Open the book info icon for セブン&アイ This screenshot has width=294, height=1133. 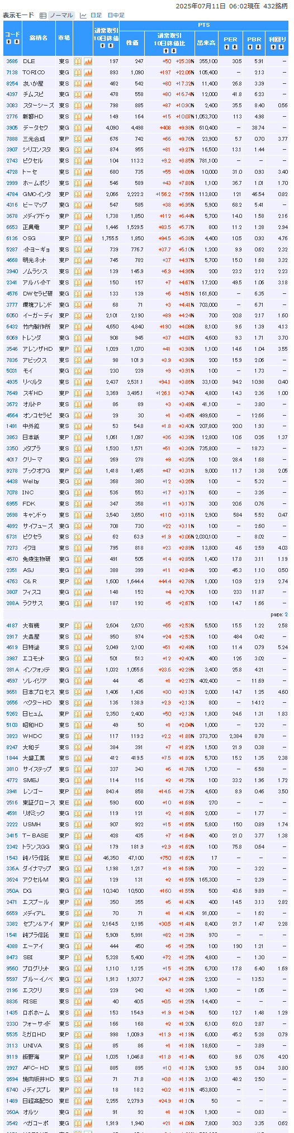(78, 924)
